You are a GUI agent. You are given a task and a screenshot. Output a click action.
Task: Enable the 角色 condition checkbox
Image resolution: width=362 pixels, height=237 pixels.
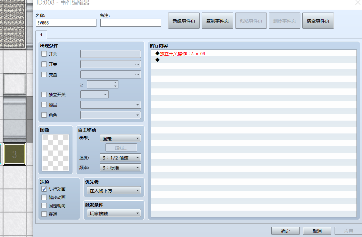click(x=44, y=115)
